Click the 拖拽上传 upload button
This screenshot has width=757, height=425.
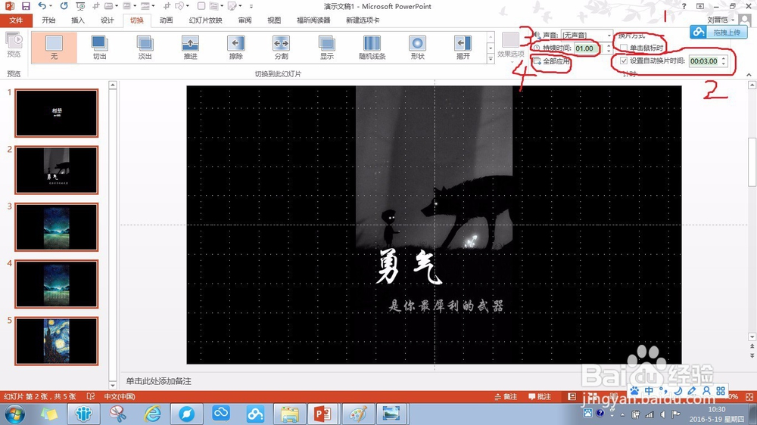(x=718, y=33)
